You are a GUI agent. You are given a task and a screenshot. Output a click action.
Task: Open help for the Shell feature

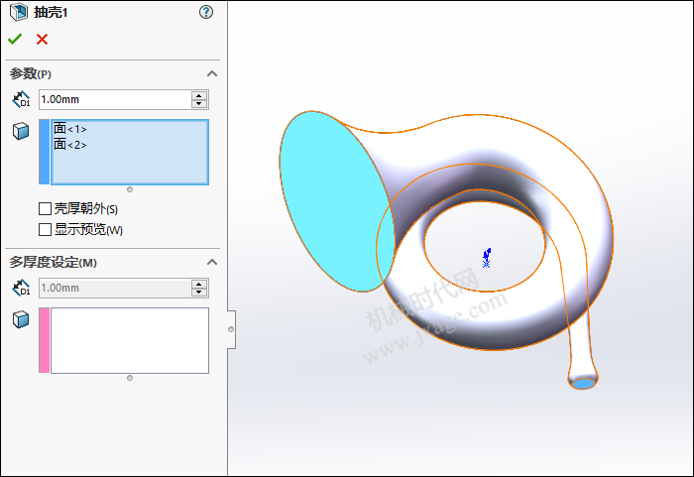[206, 12]
